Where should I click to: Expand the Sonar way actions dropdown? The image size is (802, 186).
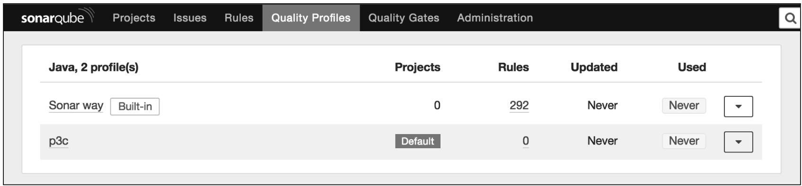[x=738, y=106]
